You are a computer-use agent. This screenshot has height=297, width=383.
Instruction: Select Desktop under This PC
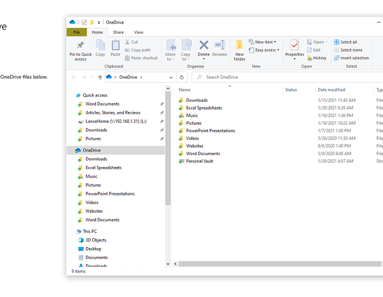coord(90,249)
